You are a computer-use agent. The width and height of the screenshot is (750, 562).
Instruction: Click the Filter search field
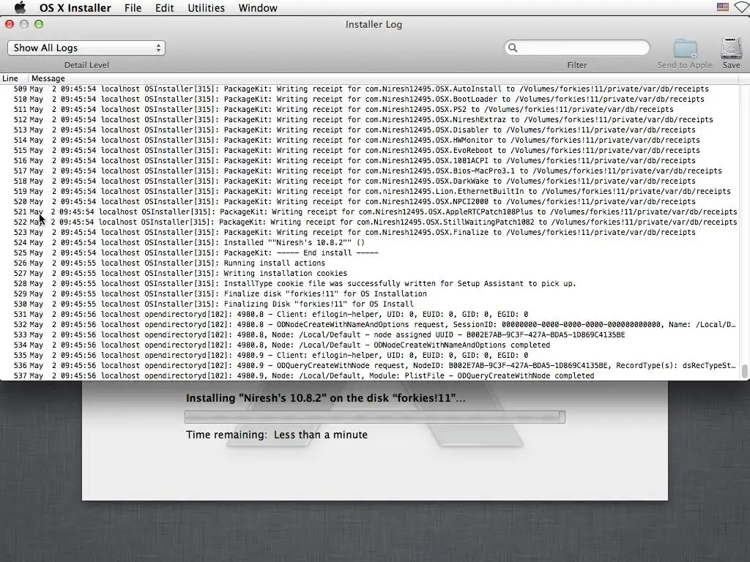pos(577,48)
